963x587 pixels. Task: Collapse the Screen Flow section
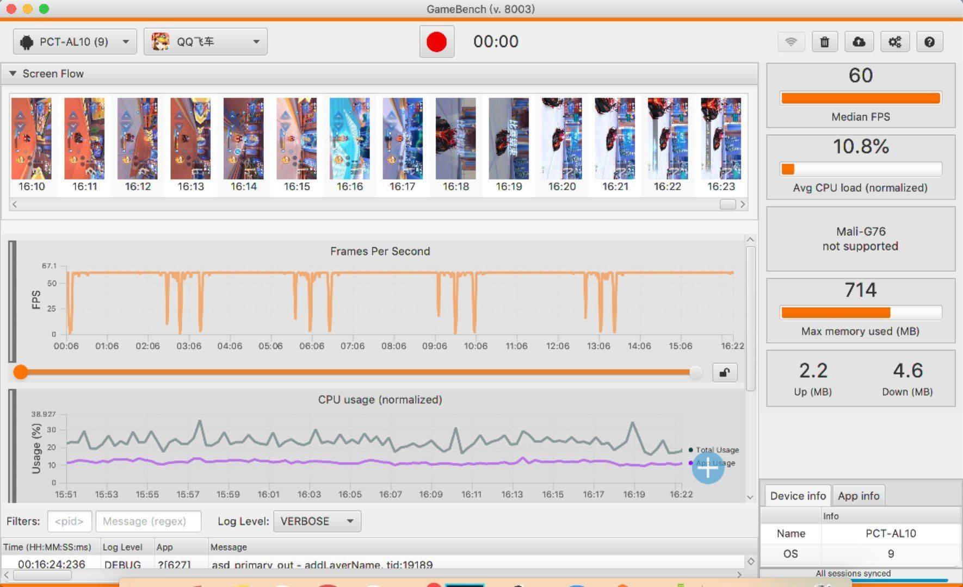coord(13,73)
